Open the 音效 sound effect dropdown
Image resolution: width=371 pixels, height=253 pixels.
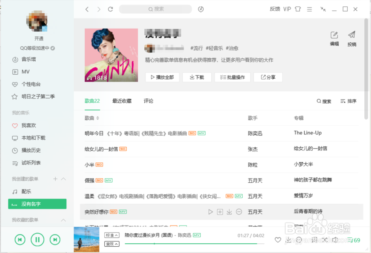(112, 243)
